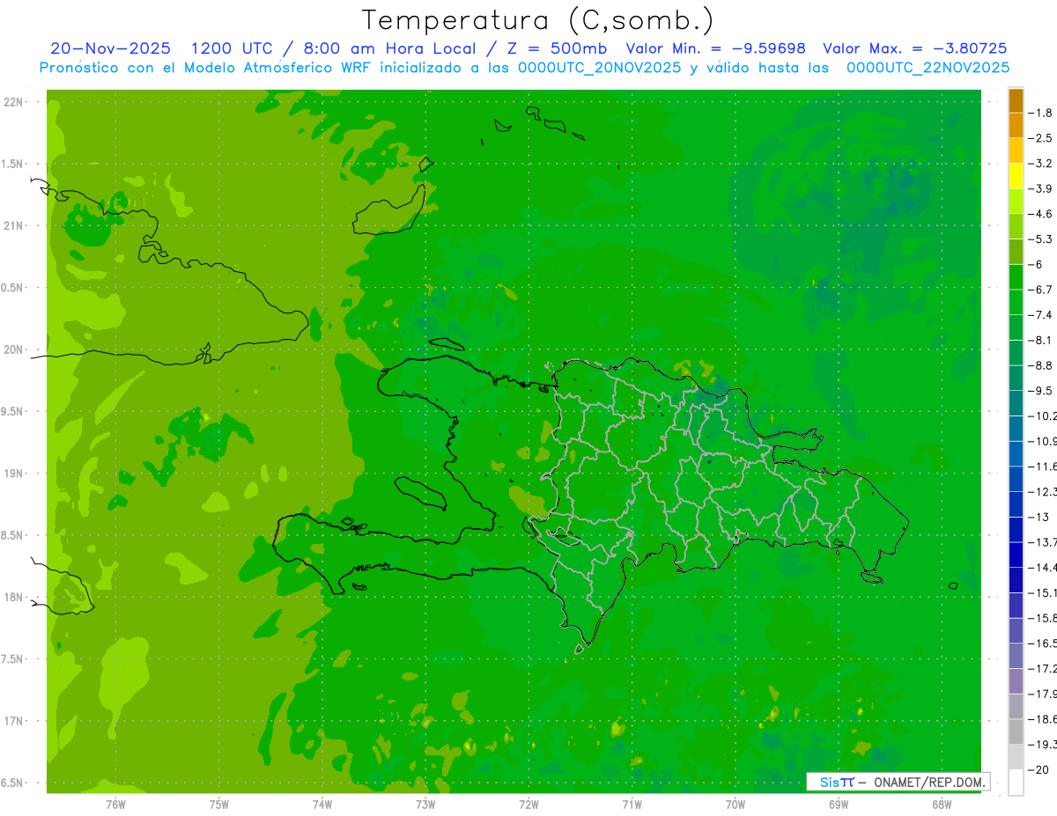The image size is (1057, 816).
Task: Click the 76W longitude axis label
Action: (x=115, y=805)
